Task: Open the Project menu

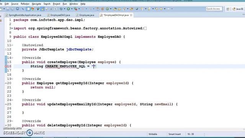Action: tap(56, 4)
